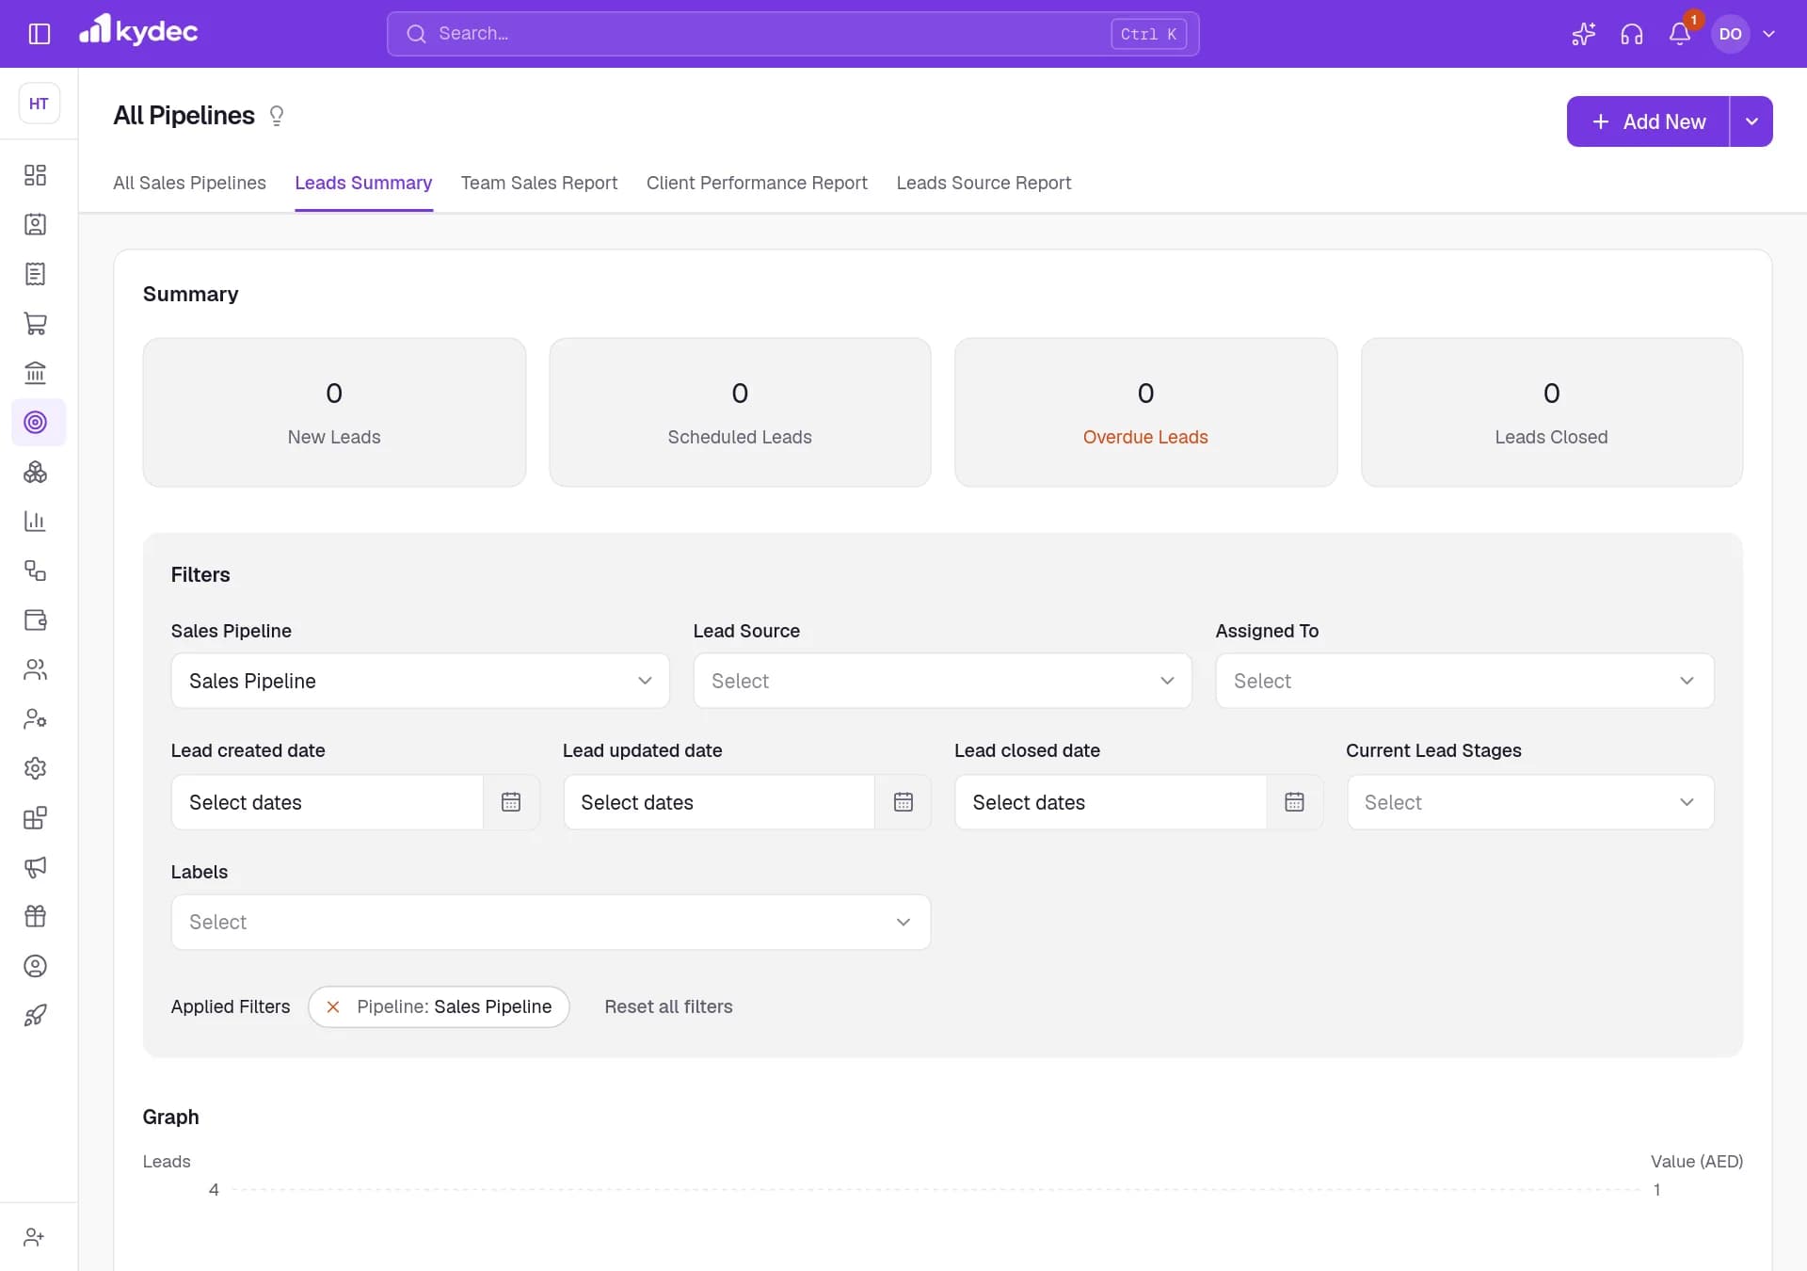Open the wallet icon in sidebar

[x=35, y=619]
